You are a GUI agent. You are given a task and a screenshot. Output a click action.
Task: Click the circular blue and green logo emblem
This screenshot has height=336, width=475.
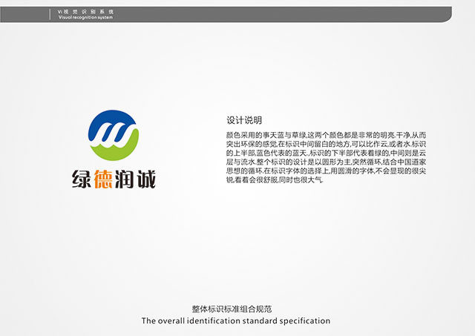coord(114,134)
